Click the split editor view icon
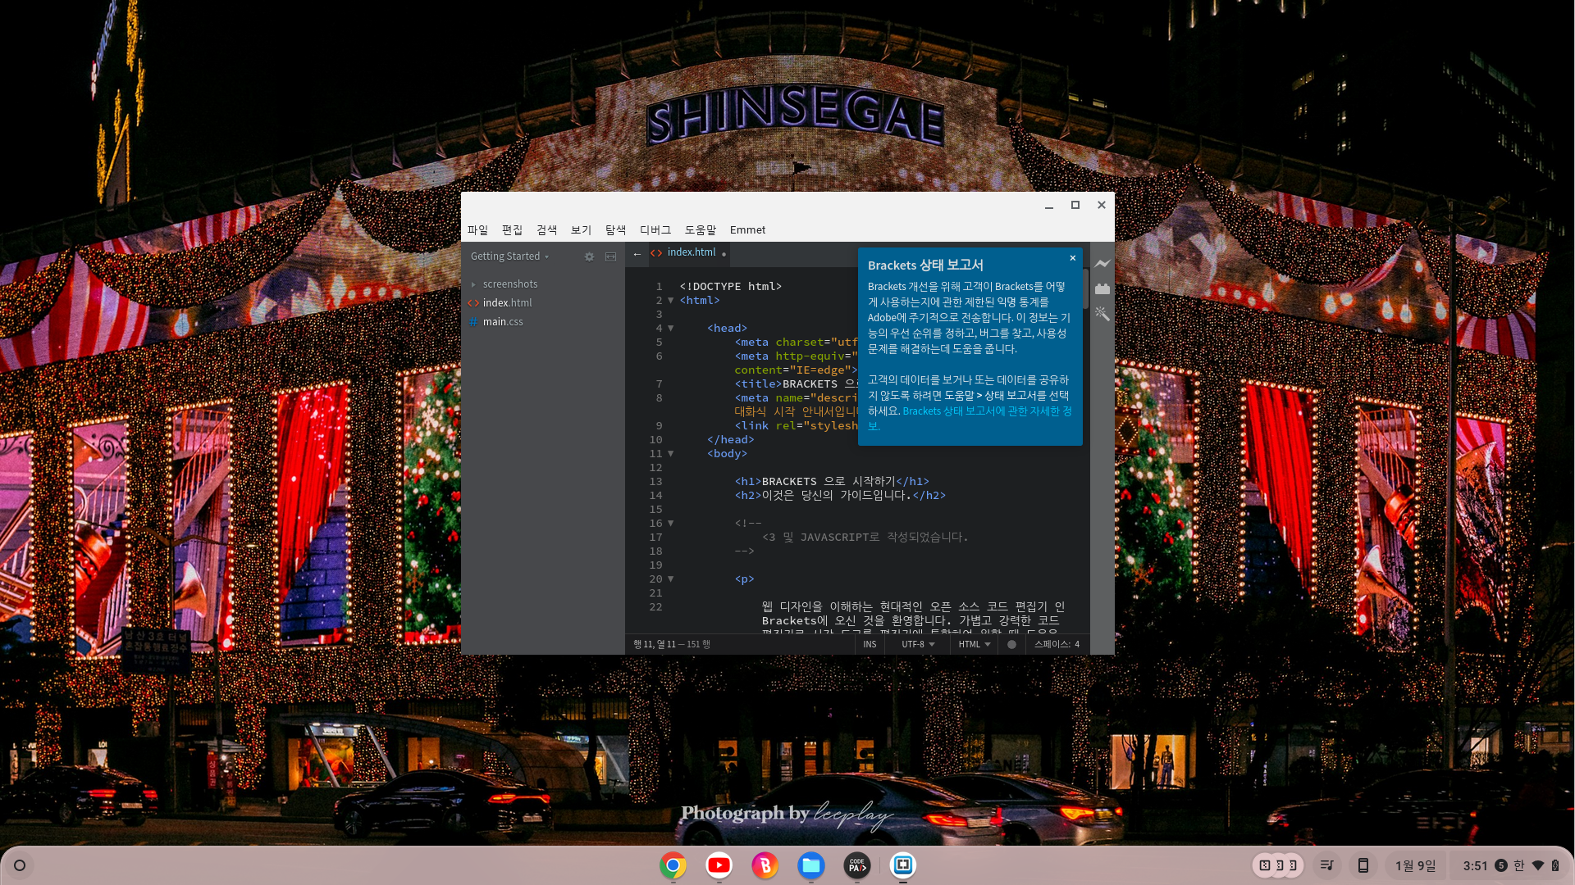1575x885 pixels. (610, 256)
